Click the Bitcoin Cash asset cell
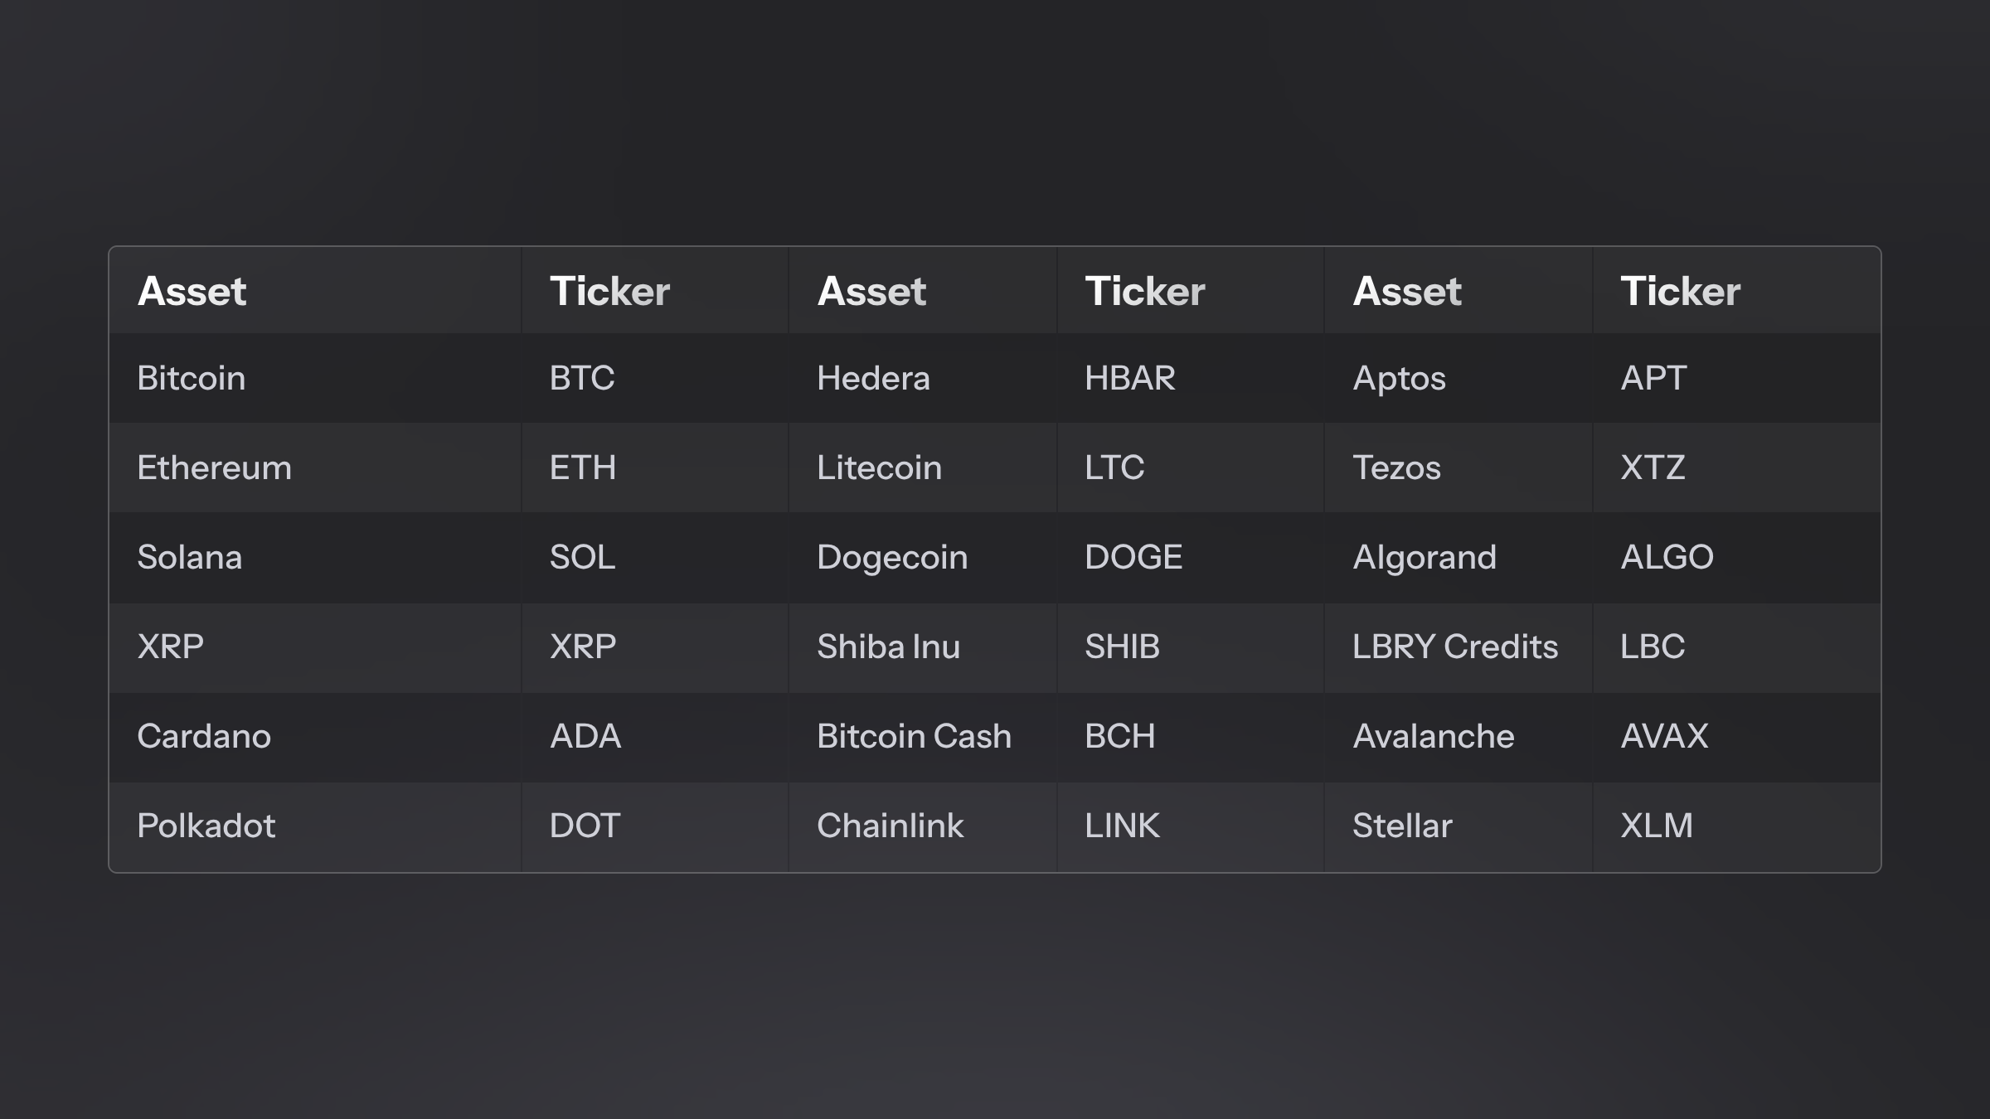Screen dimensions: 1990x1119 click(914, 736)
